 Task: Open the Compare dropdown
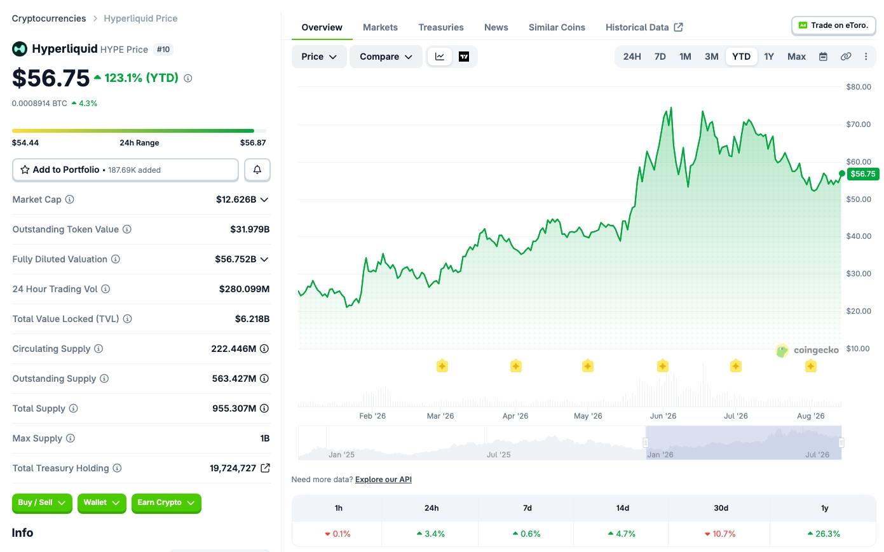(386, 57)
